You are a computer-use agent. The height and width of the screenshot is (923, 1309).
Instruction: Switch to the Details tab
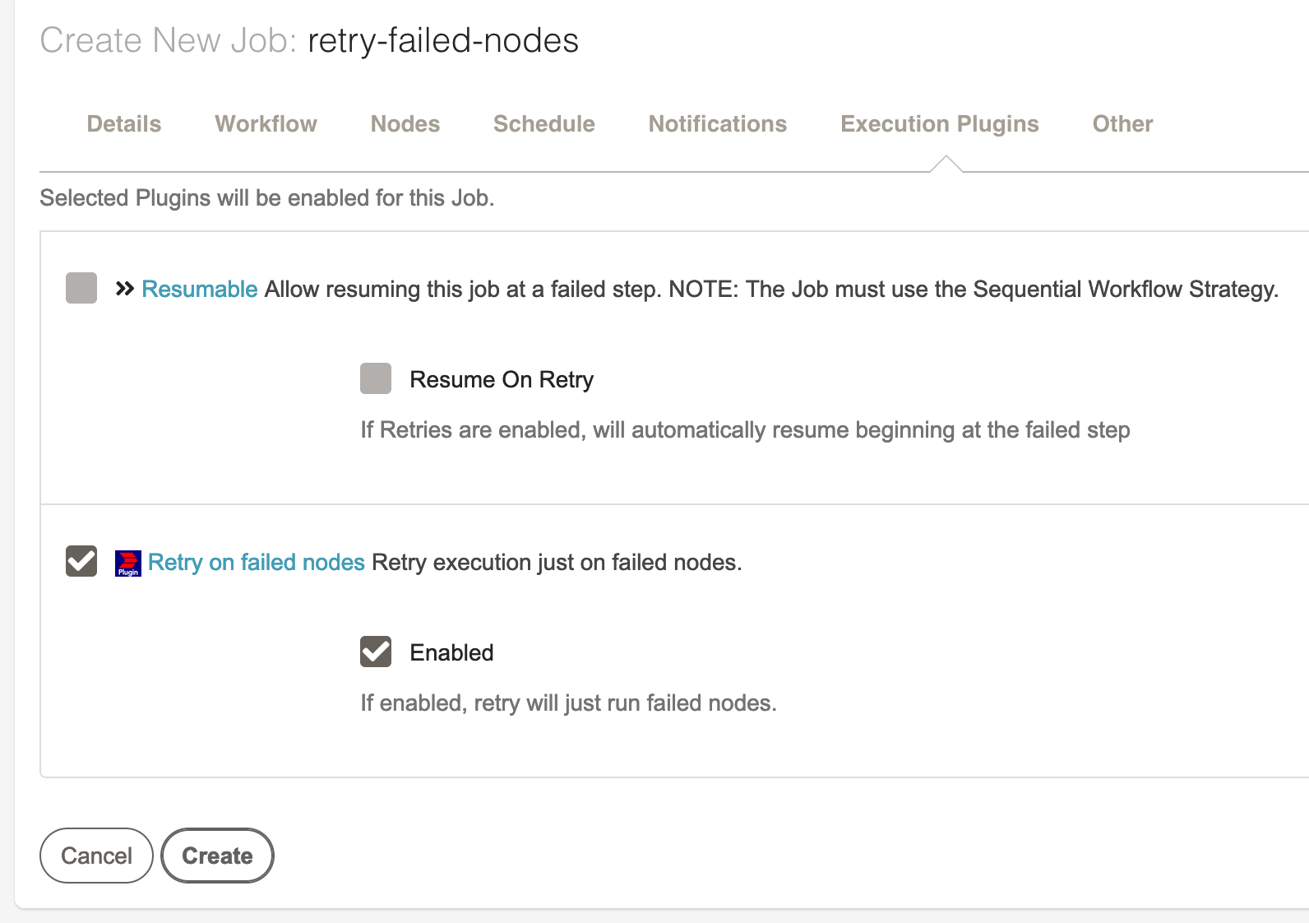[x=124, y=123]
